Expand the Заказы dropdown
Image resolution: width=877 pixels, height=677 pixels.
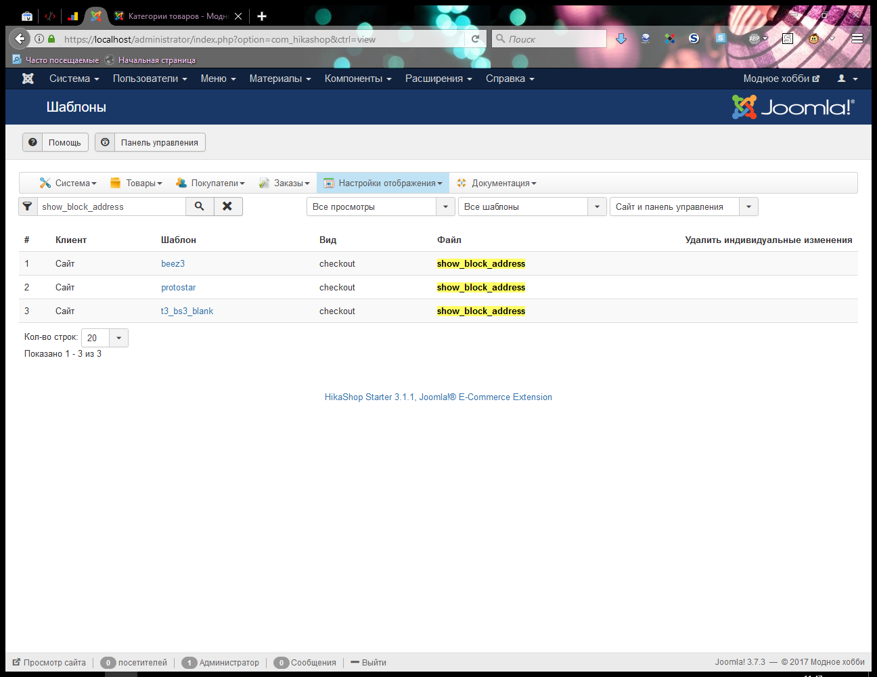284,183
